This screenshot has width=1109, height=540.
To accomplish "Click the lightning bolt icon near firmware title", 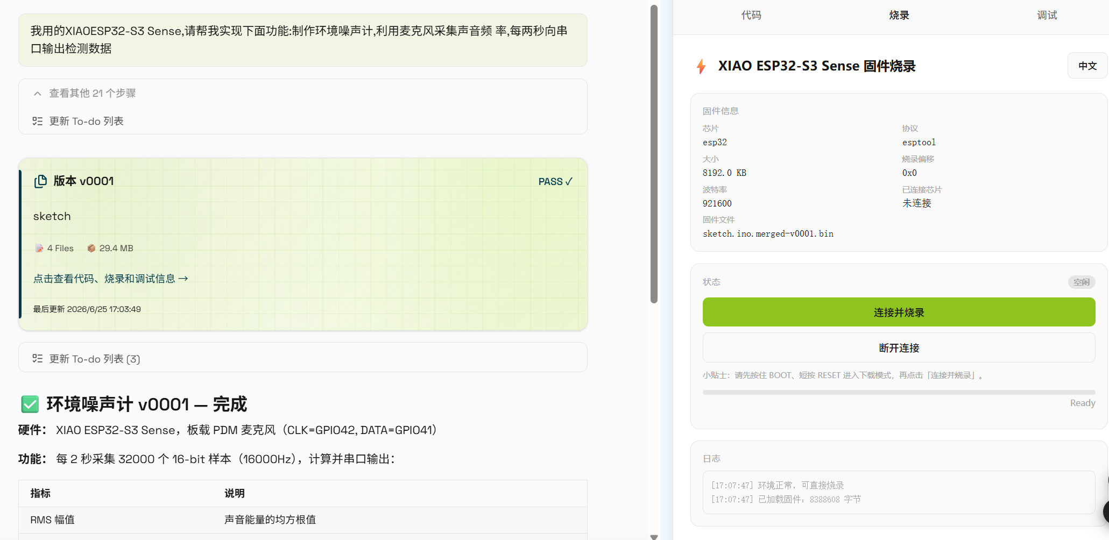I will click(x=701, y=66).
